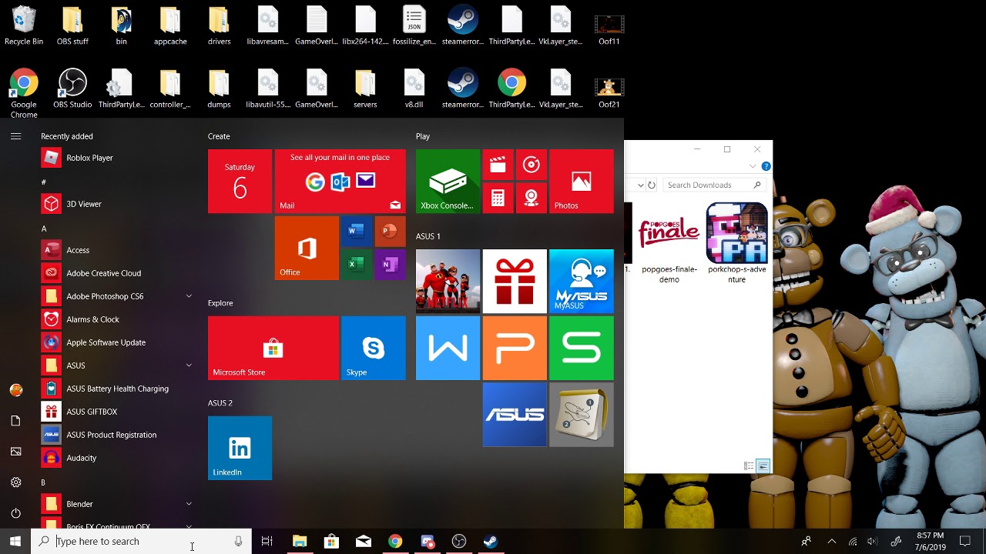The width and height of the screenshot is (986, 554).
Task: Open address history dropdown in Downloads window
Action: 640,185
